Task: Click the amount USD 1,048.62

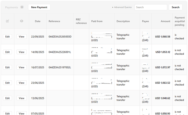Action: 163,98
